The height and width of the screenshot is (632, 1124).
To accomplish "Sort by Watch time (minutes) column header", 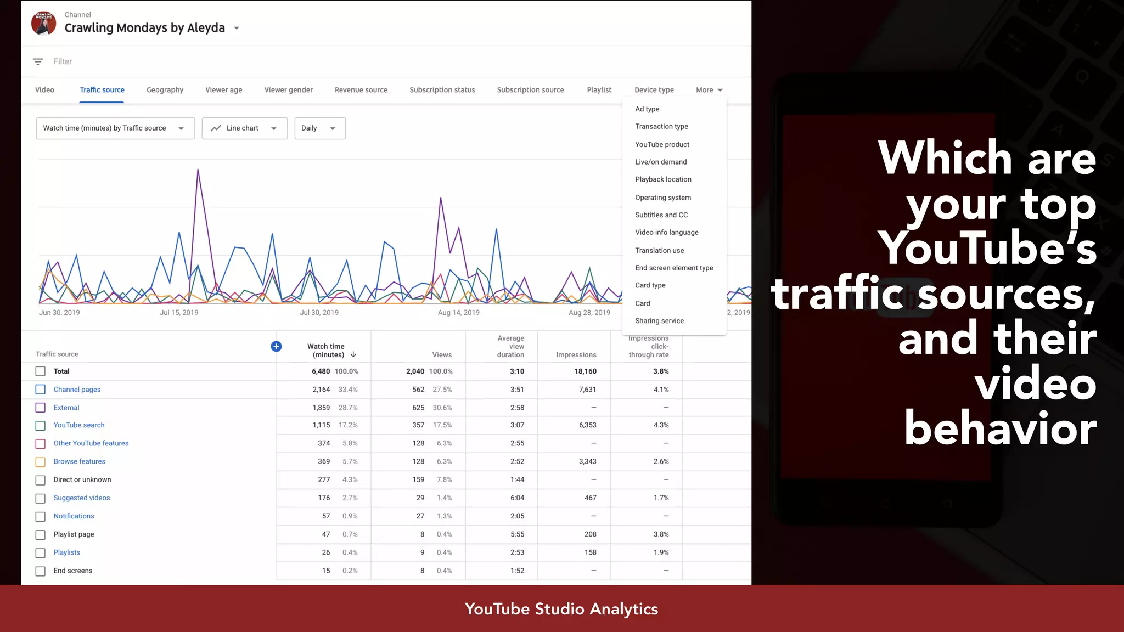I will (x=325, y=351).
